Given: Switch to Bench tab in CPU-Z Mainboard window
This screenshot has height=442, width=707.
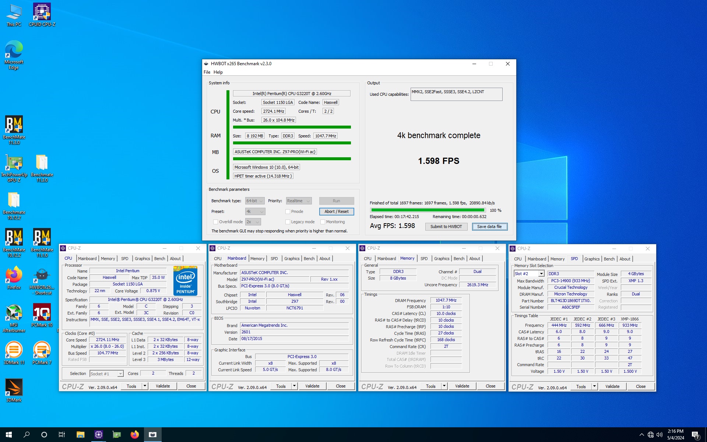Looking at the screenshot, I should coord(309,259).
